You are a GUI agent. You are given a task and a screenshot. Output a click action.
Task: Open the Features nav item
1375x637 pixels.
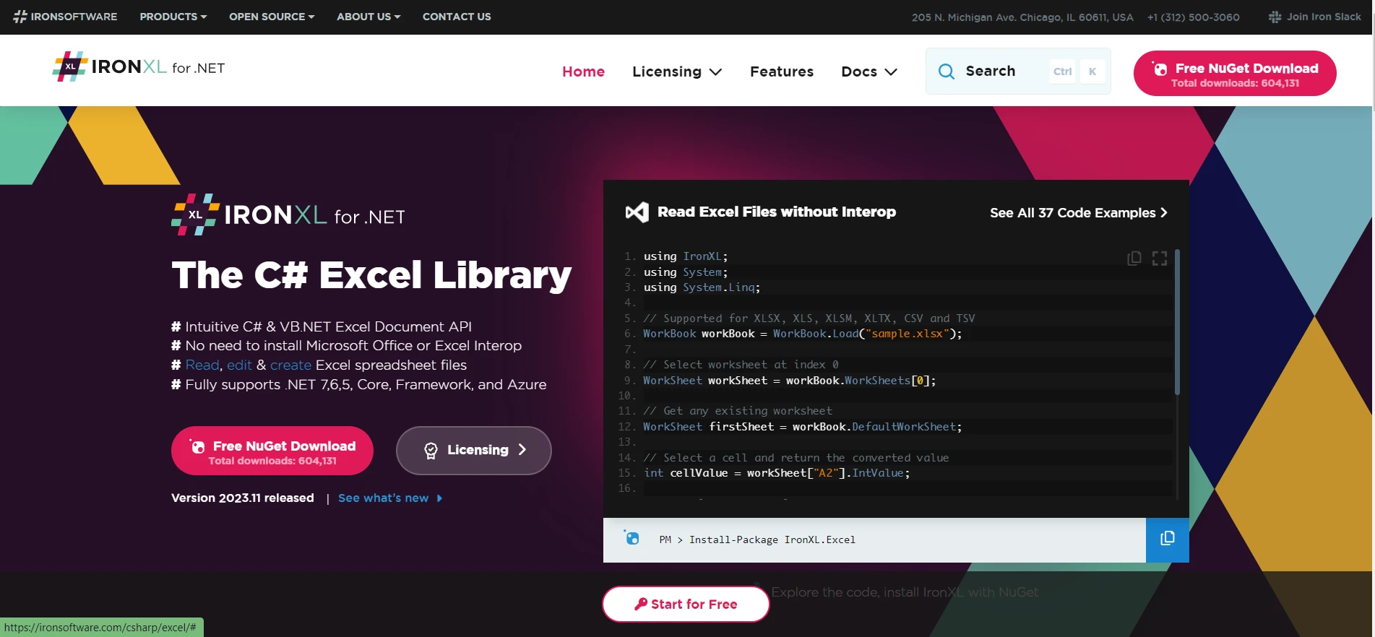click(x=782, y=71)
